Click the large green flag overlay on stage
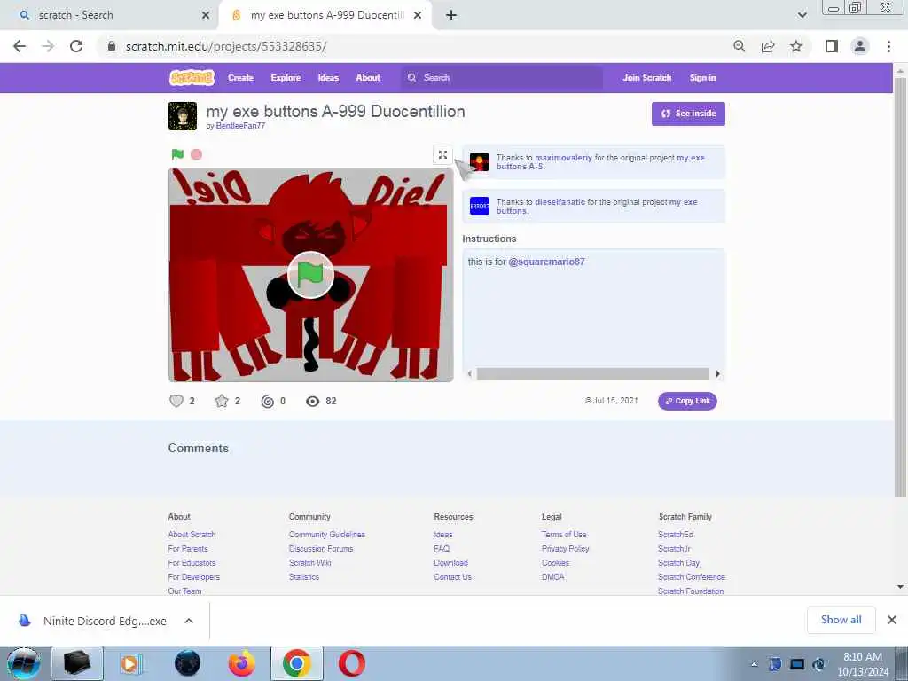This screenshot has height=681, width=908. point(310,275)
